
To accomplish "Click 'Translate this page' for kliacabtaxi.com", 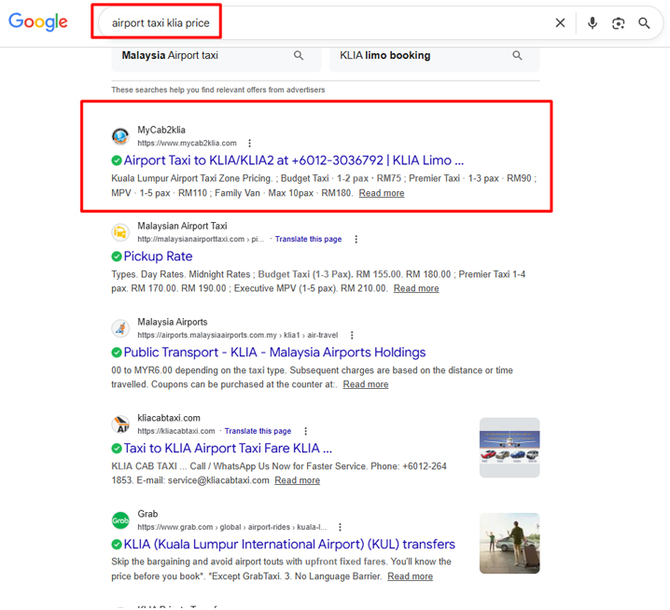I will pyautogui.click(x=258, y=431).
